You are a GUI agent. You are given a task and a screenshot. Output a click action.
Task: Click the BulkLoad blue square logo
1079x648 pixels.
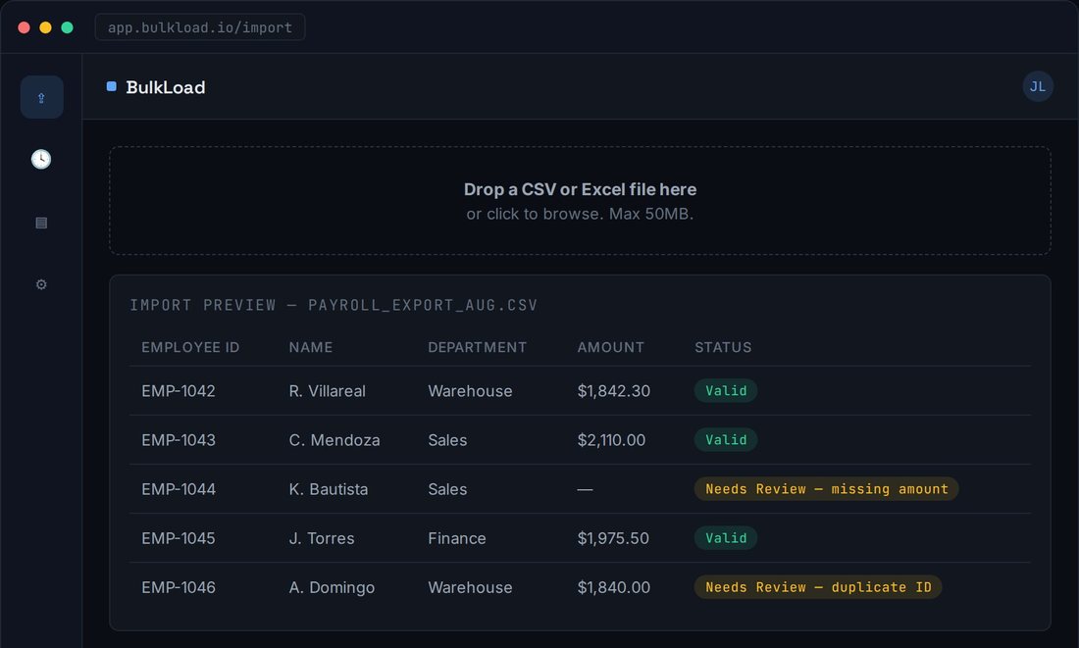pyautogui.click(x=112, y=86)
